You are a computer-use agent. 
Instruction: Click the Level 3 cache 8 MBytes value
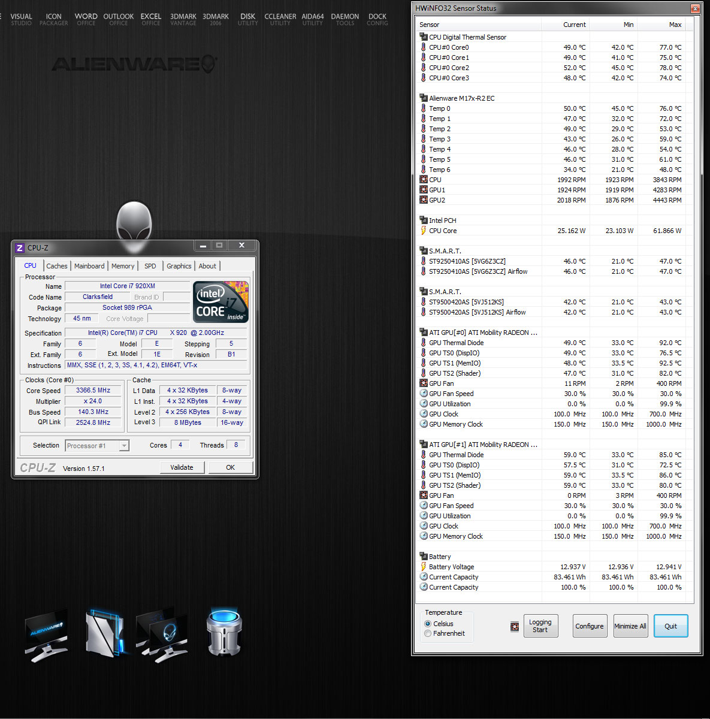[188, 423]
